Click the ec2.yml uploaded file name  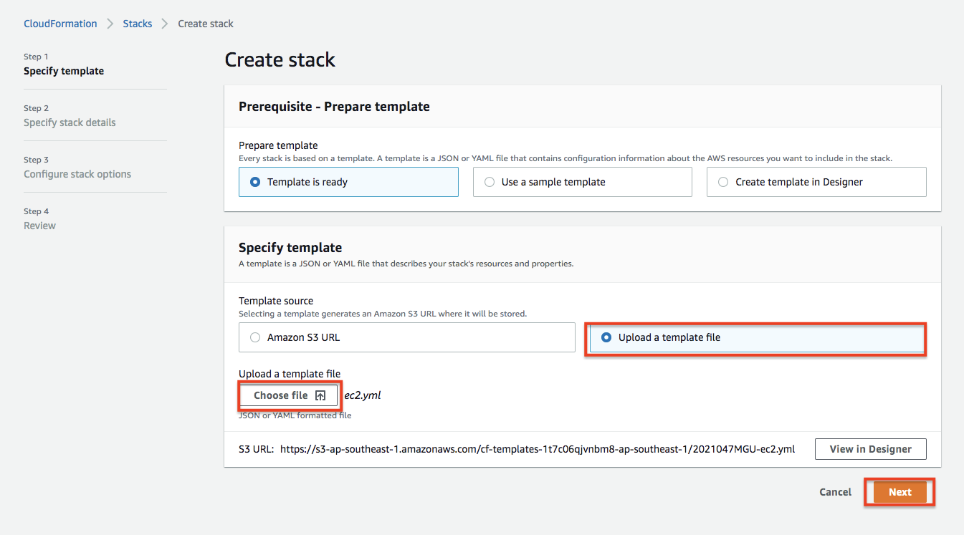pos(363,395)
